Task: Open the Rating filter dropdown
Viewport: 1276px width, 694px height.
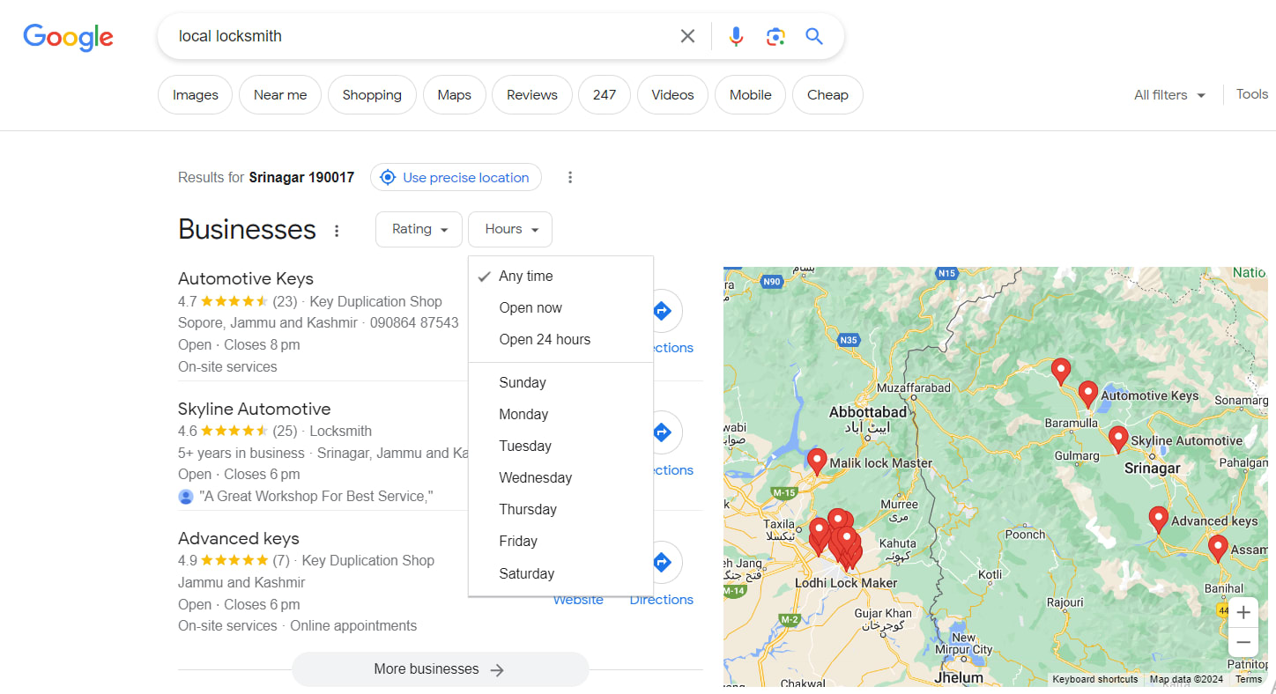Action: [x=419, y=229]
